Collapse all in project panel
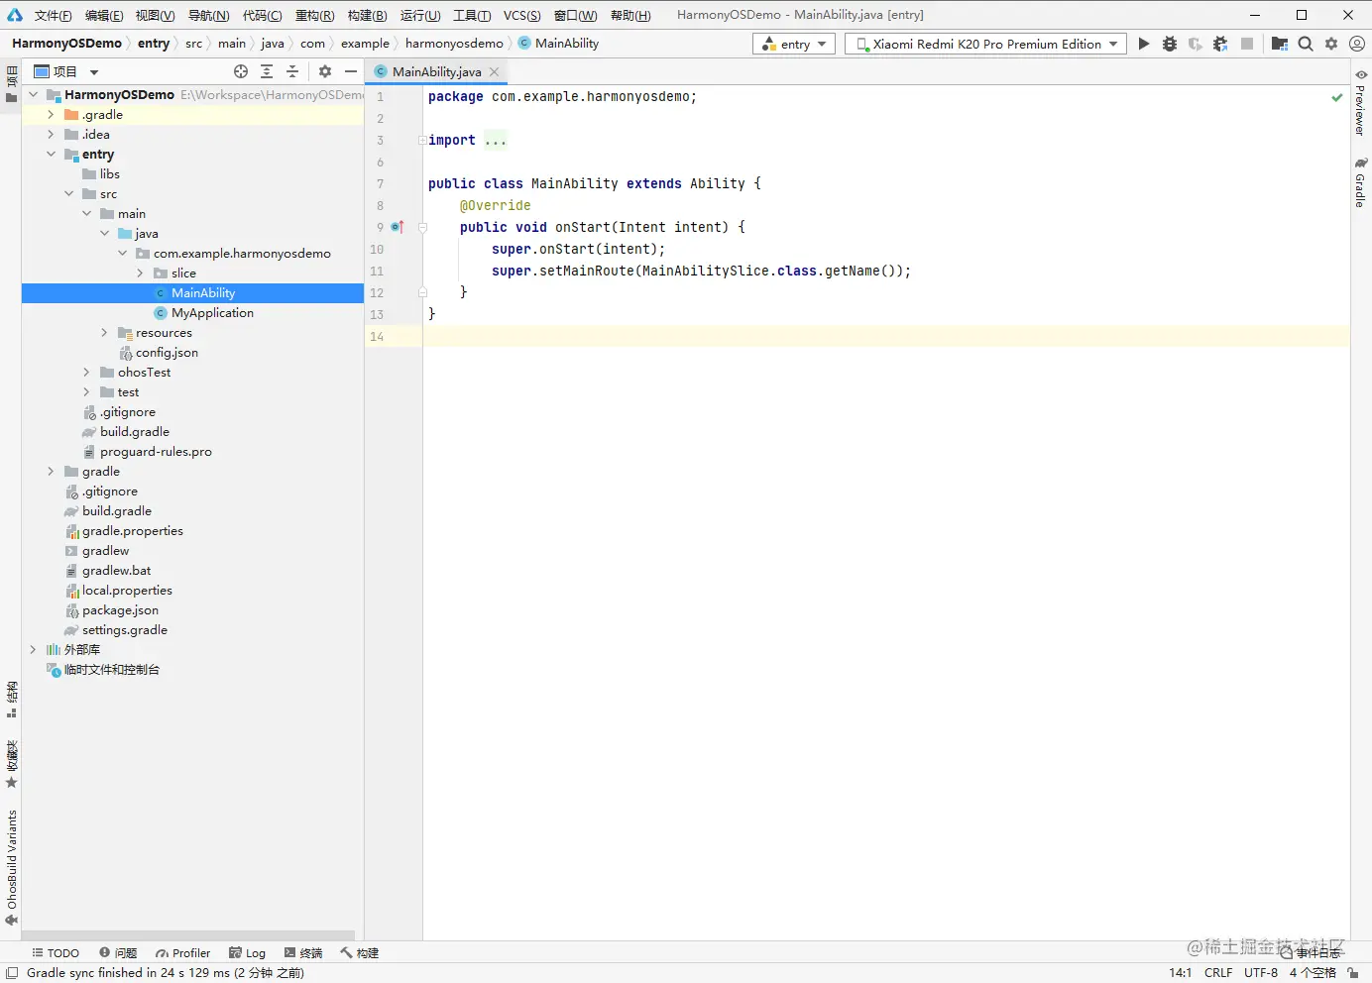 [x=292, y=71]
